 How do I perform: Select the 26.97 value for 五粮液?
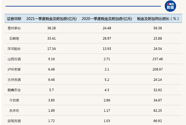pos(107,39)
